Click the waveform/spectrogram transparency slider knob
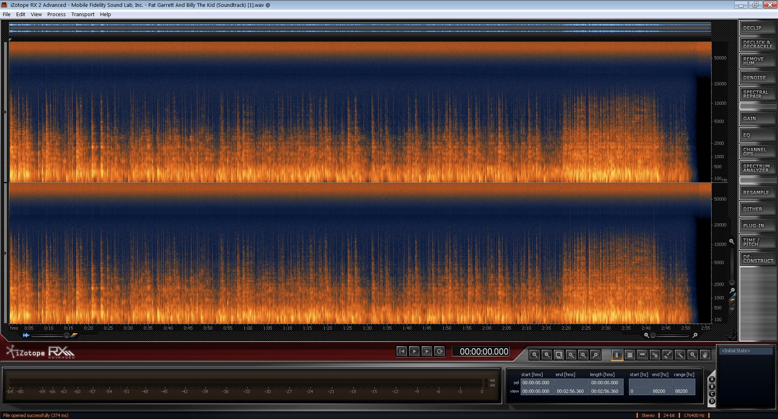The image size is (778, 419). click(66, 335)
